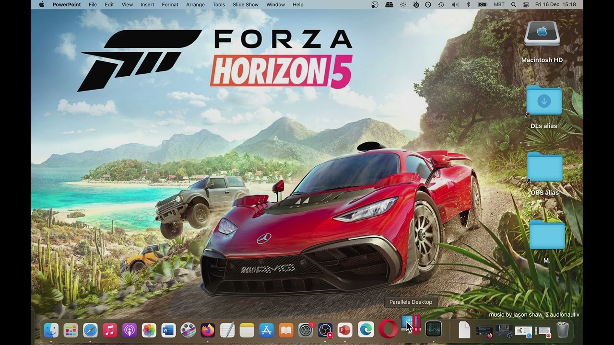Open the Music app in Dock
This screenshot has width=614, height=345.
click(110, 330)
